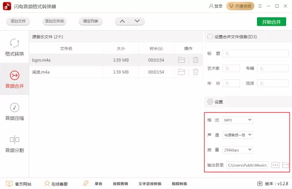Browse output directory with ellipsis button
Image resolution: width=292 pixels, height=189 pixels.
[x=275, y=165]
